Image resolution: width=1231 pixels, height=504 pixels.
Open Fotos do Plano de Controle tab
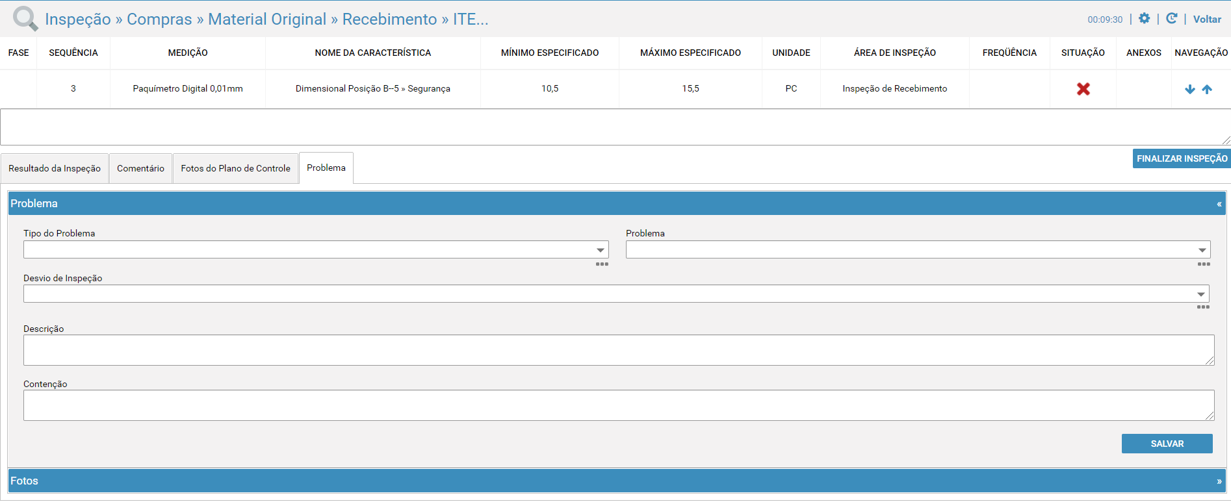(235, 168)
